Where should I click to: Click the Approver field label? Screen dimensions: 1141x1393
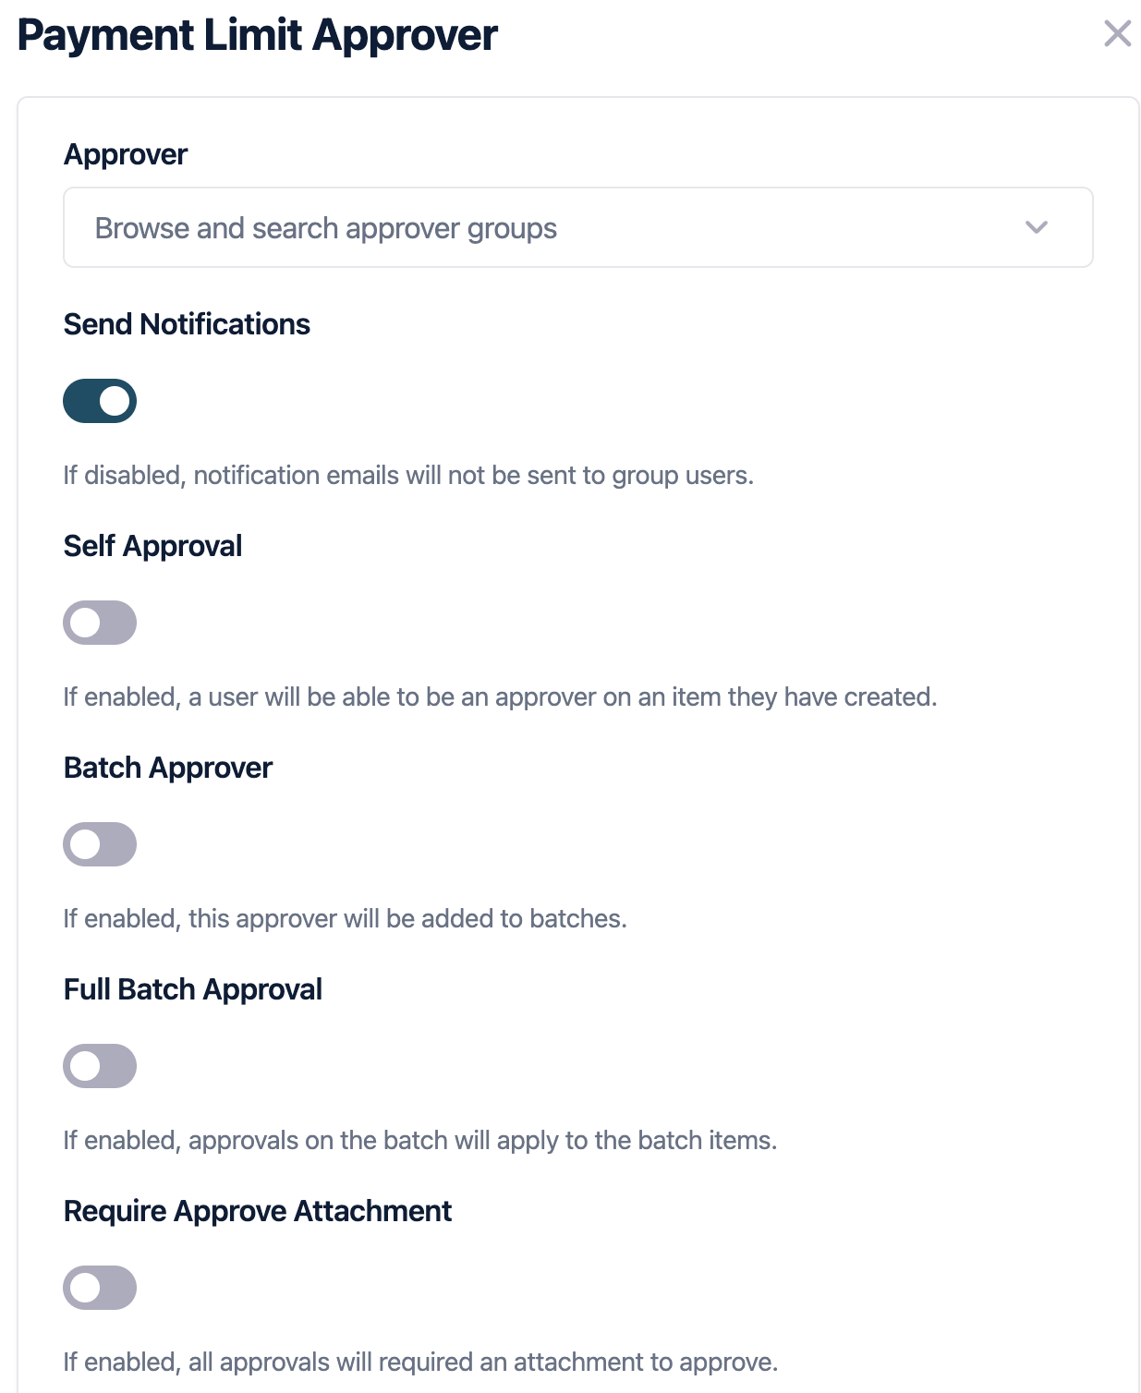(126, 154)
